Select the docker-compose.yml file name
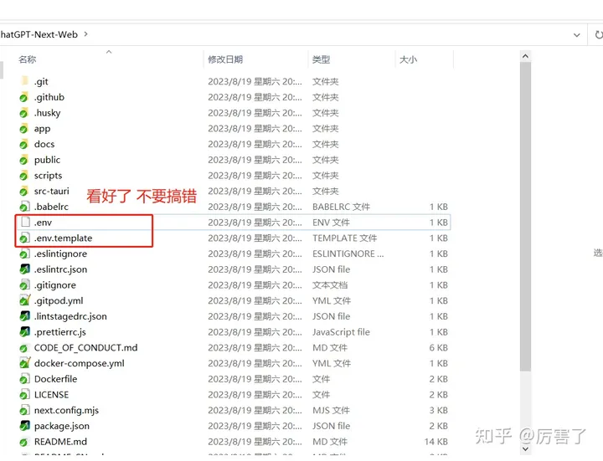The width and height of the screenshot is (603, 461). click(80, 363)
